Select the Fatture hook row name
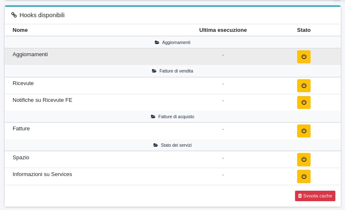The width and height of the screenshot is (345, 210). tap(21, 128)
